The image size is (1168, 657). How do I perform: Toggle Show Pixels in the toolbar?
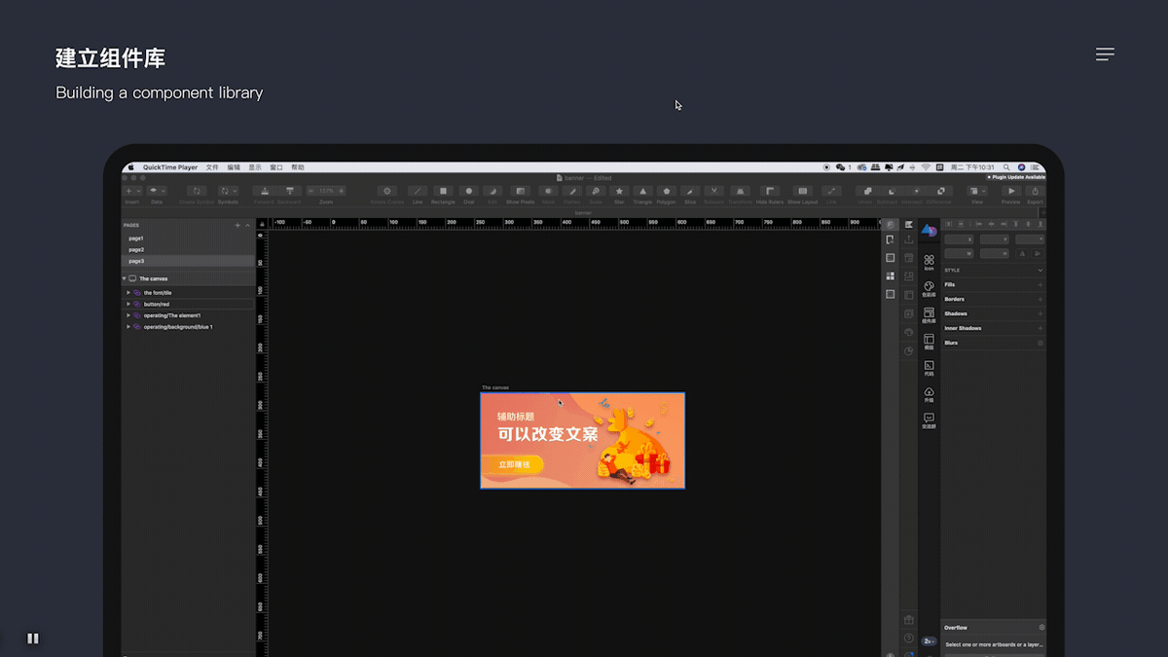pos(521,192)
